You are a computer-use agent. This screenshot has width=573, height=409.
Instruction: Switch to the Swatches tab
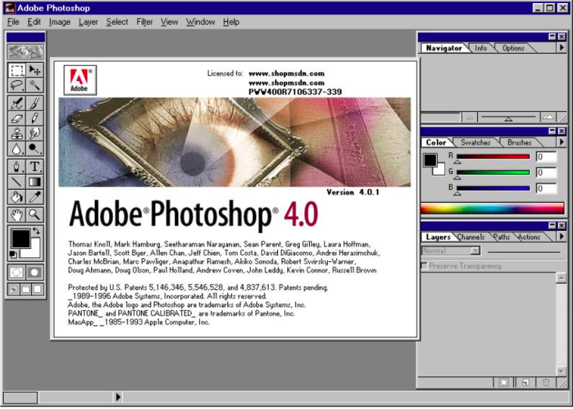click(x=475, y=142)
